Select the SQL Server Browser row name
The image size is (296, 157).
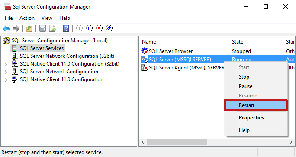pos(171,51)
